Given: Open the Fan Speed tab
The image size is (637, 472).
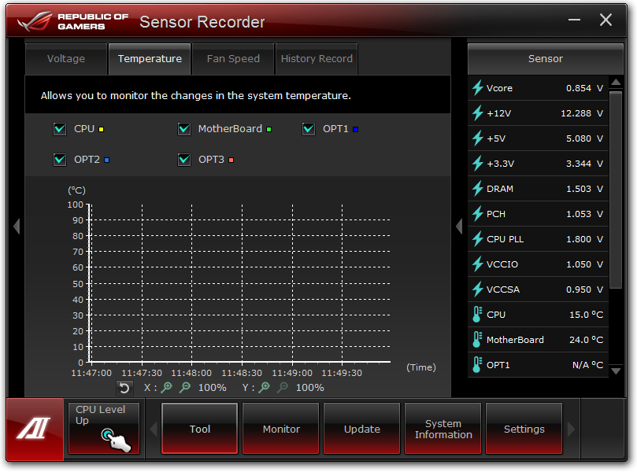Looking at the screenshot, I should (233, 59).
